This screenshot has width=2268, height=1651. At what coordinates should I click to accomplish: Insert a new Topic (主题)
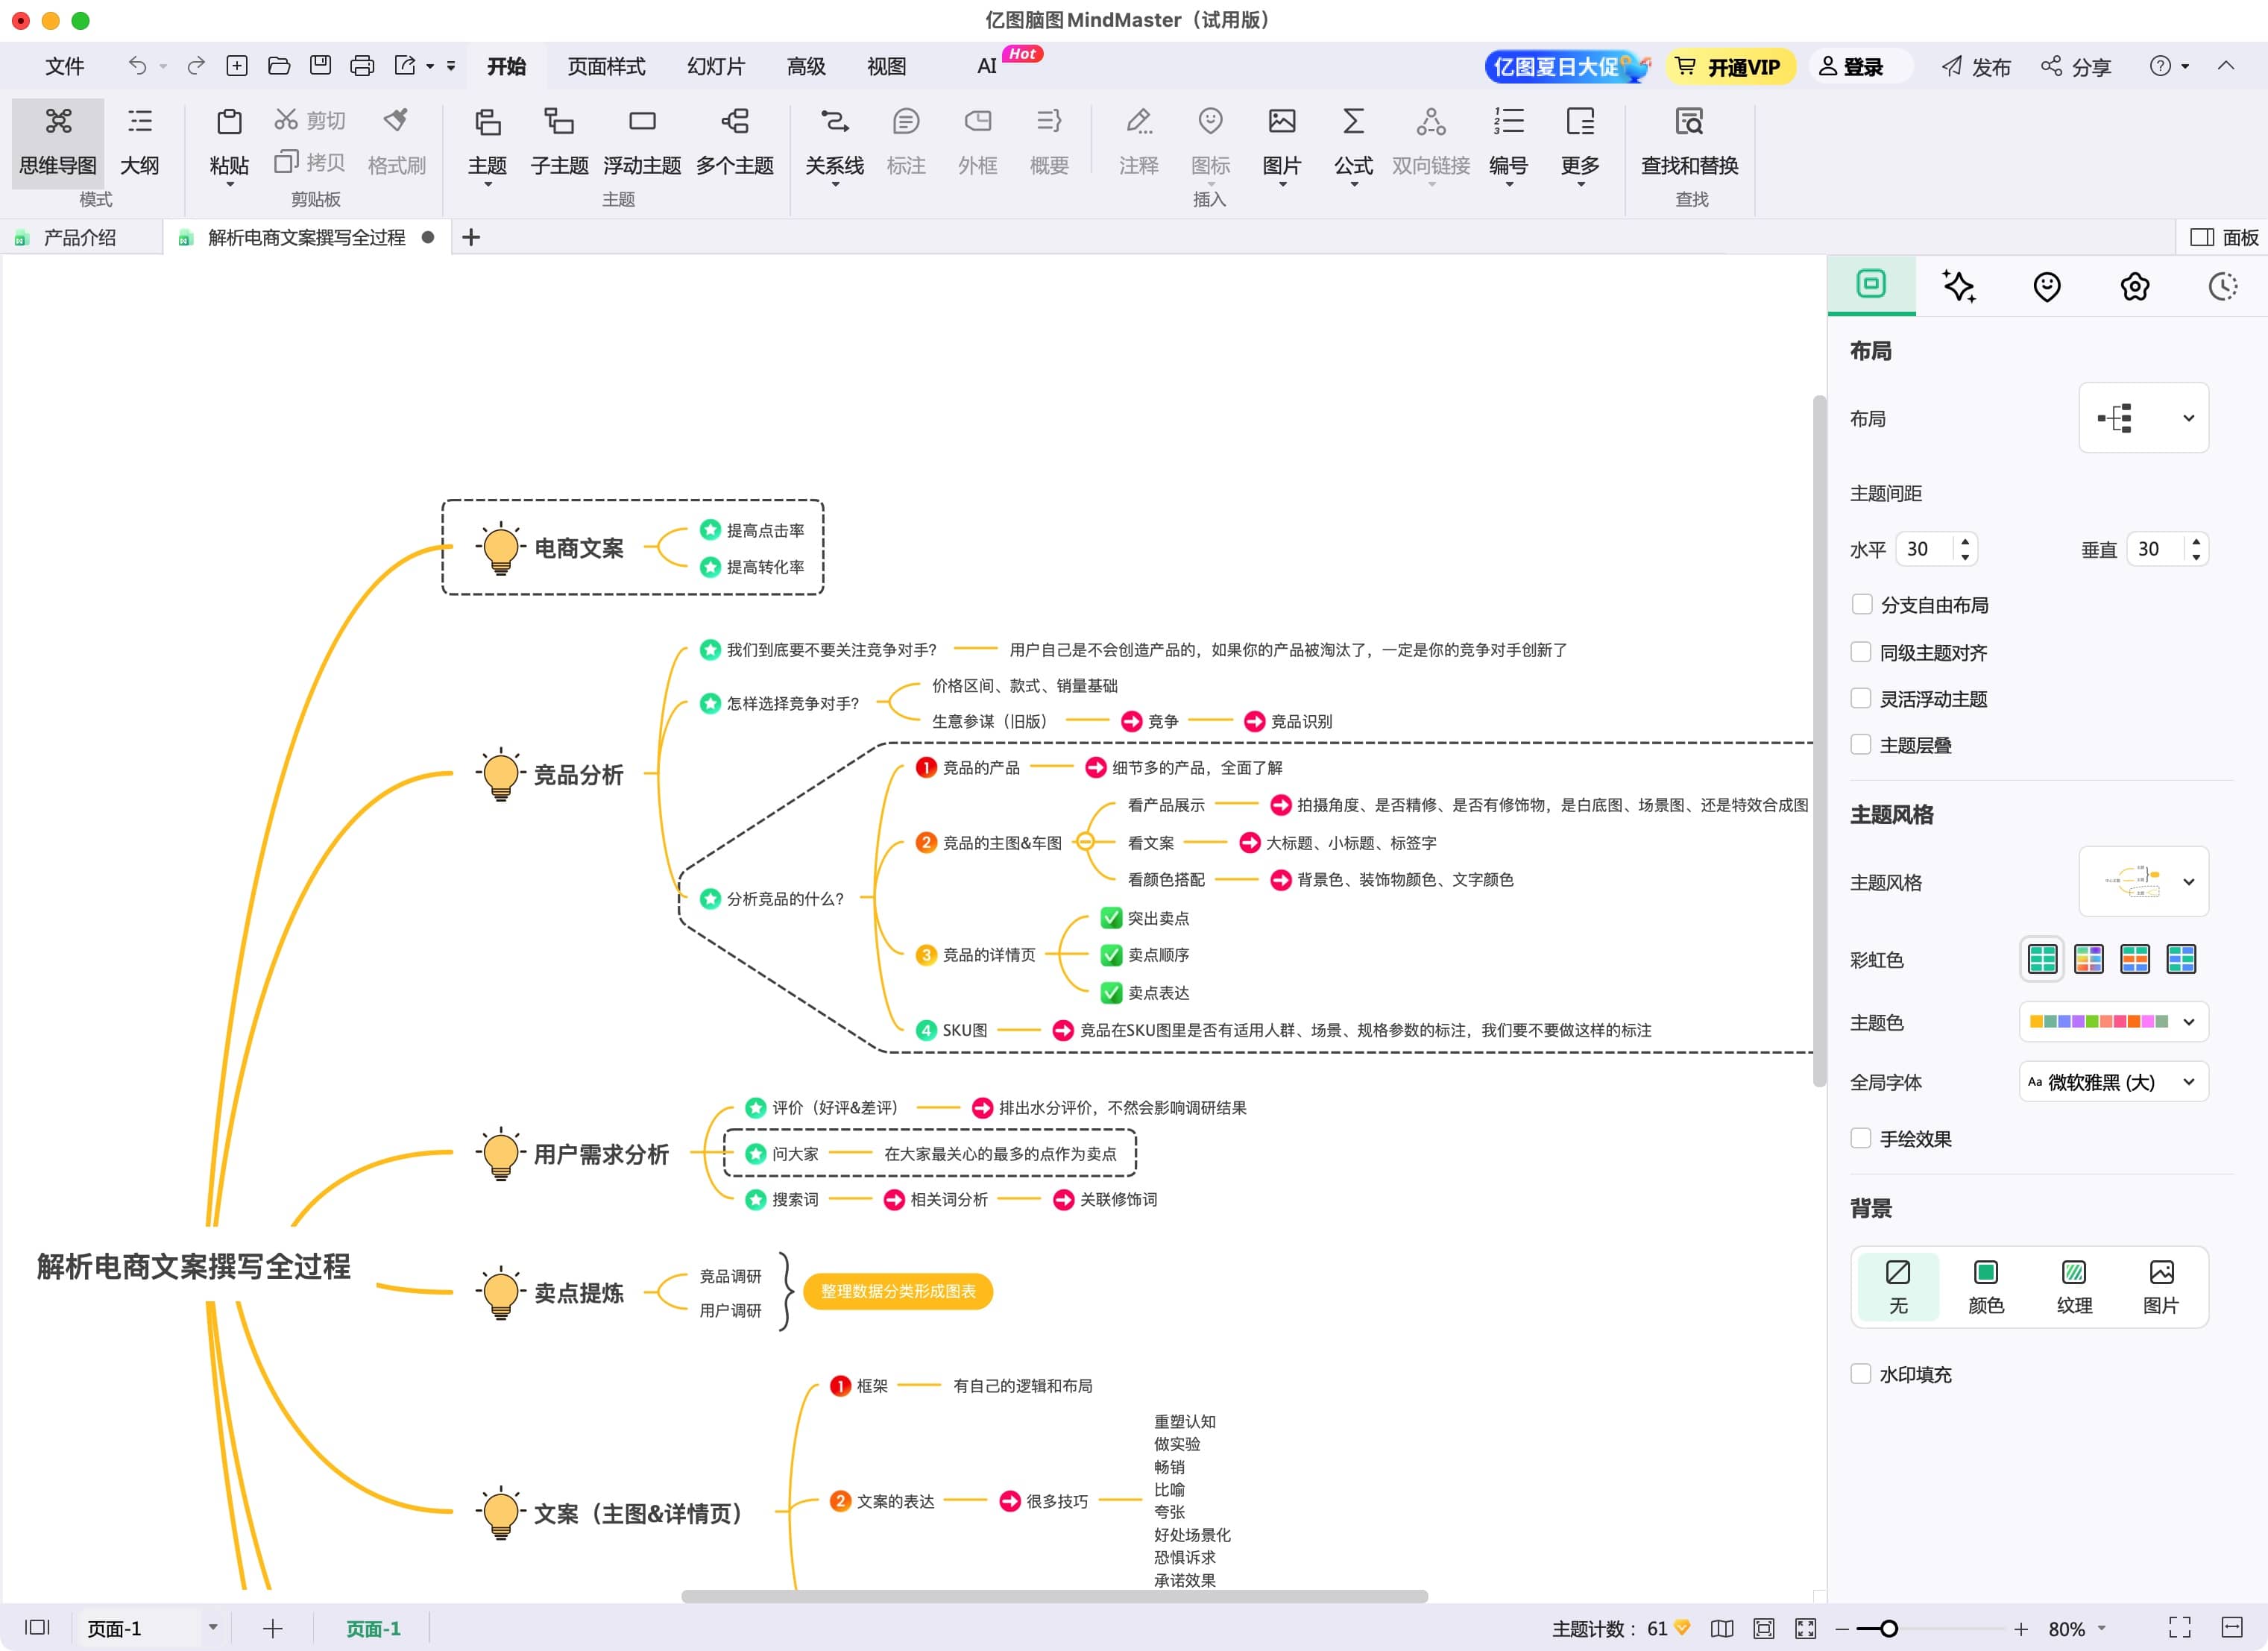click(488, 142)
